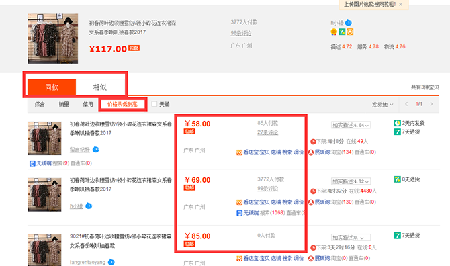Click the ¥85.00 price text
Viewport: 450px width, 266px height.
point(197,236)
